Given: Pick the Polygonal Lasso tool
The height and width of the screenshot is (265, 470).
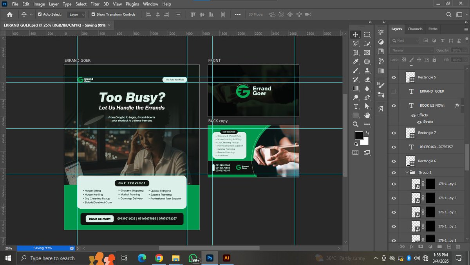Looking at the screenshot, I should coord(356,43).
